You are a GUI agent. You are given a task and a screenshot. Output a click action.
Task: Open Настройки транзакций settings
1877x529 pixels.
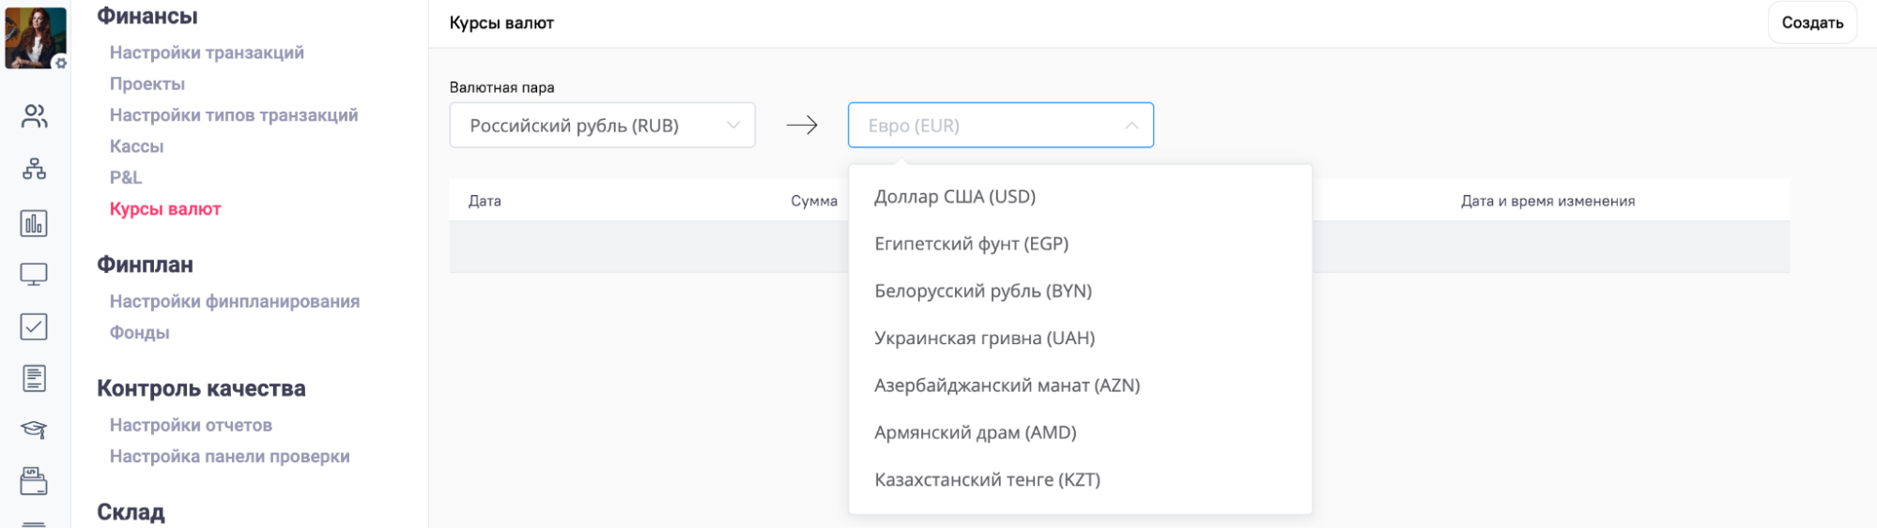(207, 53)
